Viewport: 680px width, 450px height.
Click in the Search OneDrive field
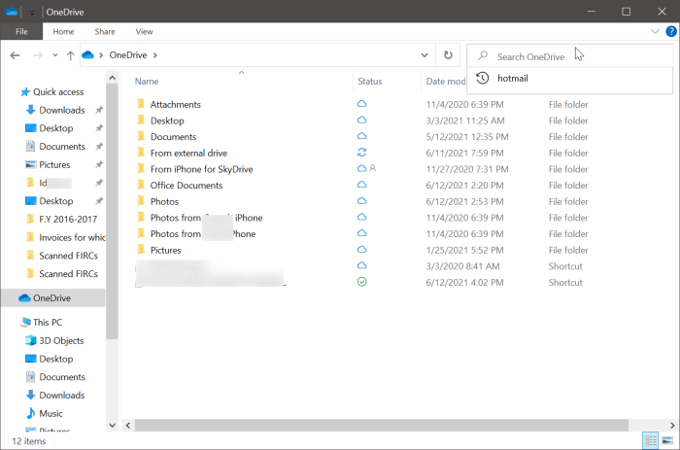(x=569, y=56)
